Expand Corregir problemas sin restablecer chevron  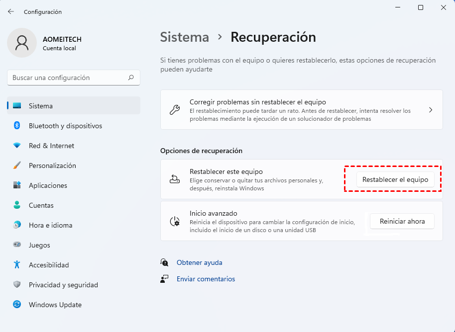(x=431, y=110)
